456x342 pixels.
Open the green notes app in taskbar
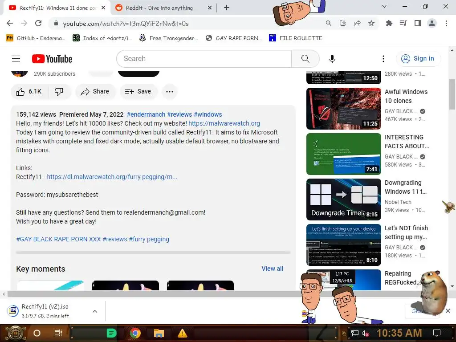tap(112, 333)
